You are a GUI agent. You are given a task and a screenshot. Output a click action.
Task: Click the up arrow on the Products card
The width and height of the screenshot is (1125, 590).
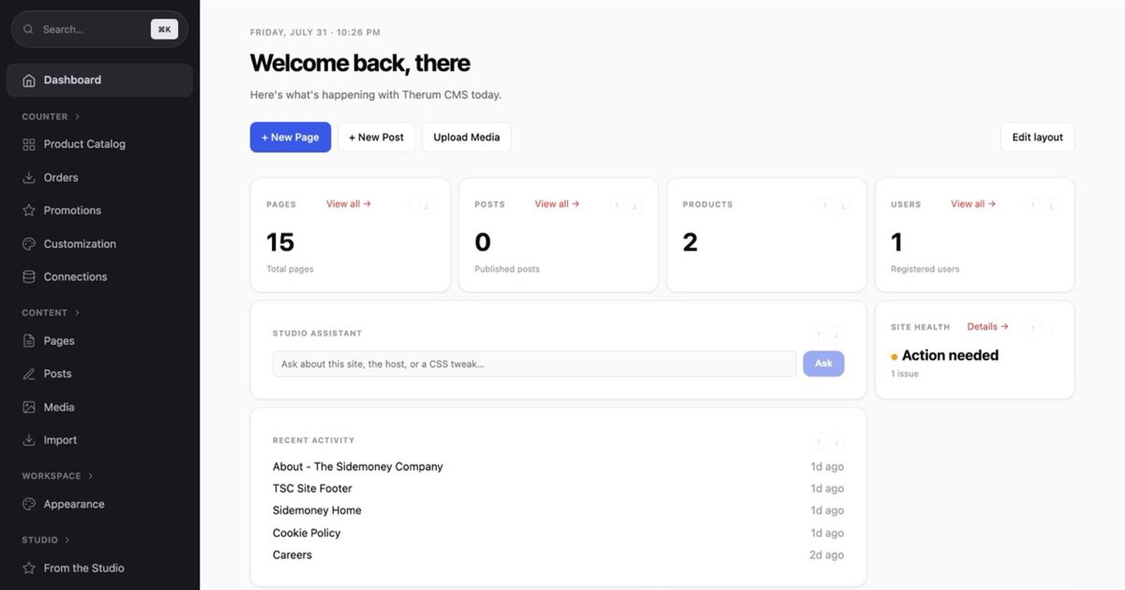click(x=825, y=206)
